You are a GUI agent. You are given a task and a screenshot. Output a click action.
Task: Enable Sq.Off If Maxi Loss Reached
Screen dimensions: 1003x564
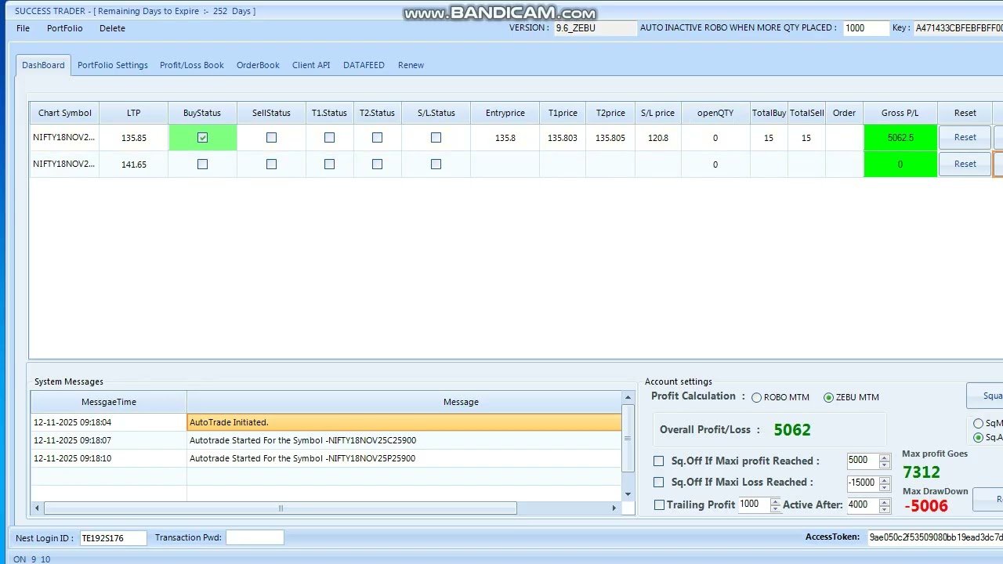(659, 483)
